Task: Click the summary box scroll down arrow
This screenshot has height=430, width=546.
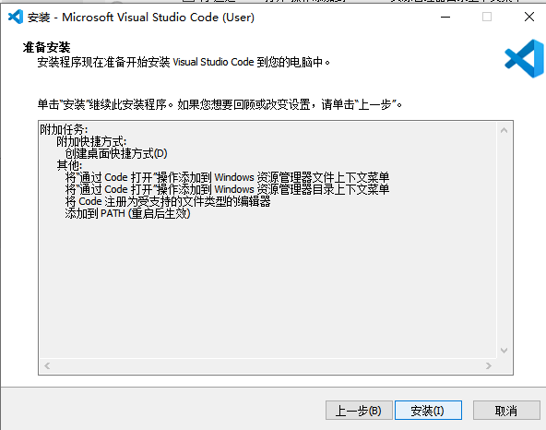Action: [504, 351]
